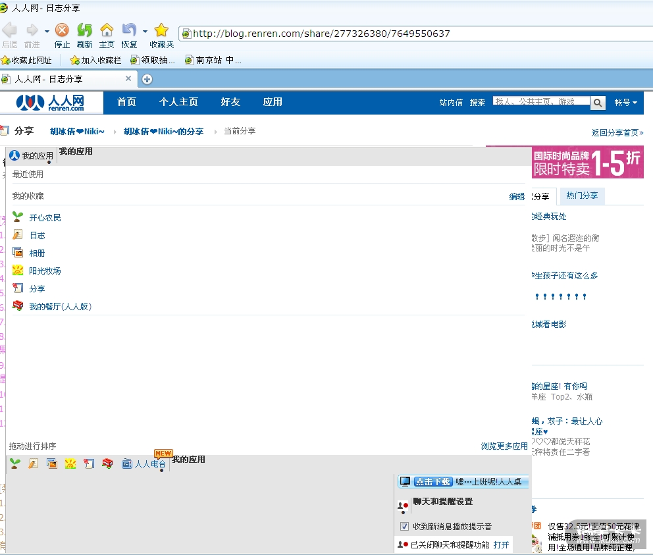Open the Favorites (收藏夹) star icon
The width and height of the screenshot is (653, 555).
(161, 30)
